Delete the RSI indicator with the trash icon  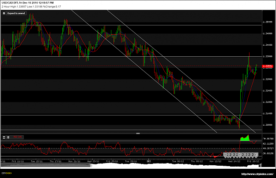click(8, 137)
